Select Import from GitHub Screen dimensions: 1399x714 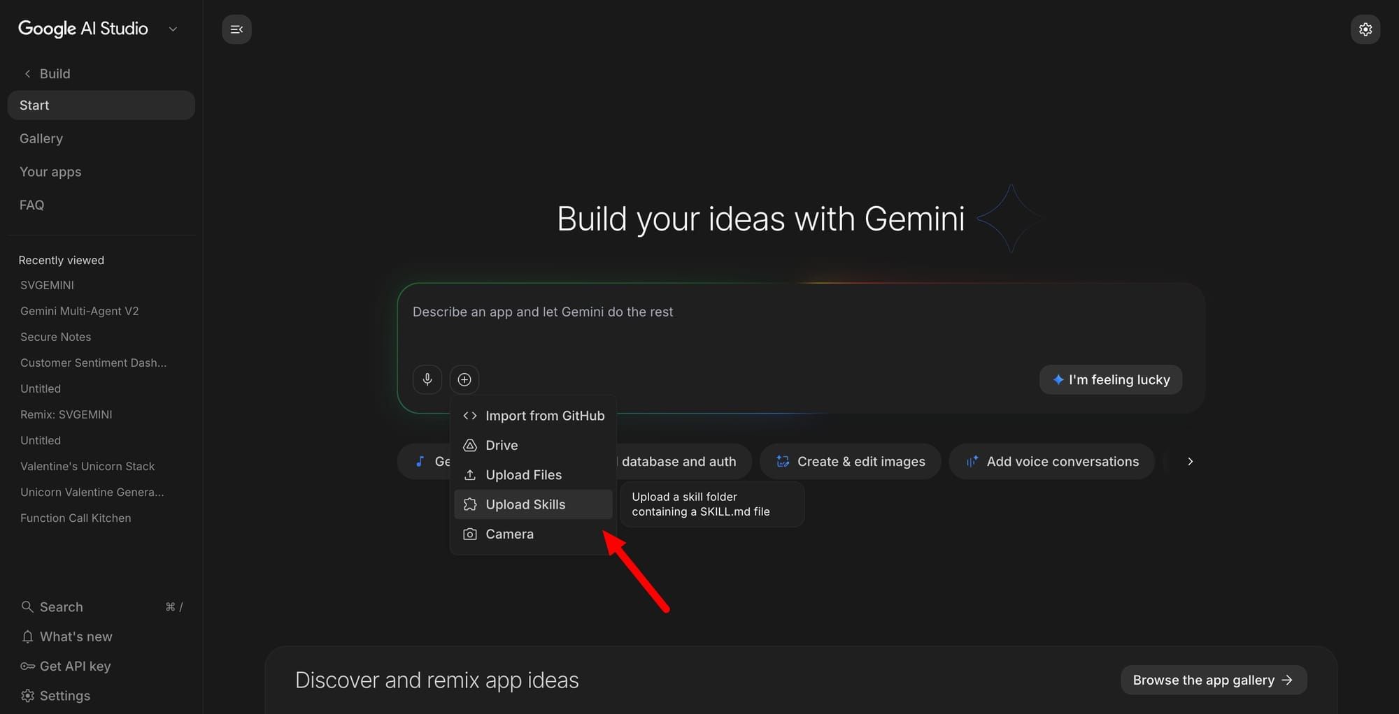point(545,415)
